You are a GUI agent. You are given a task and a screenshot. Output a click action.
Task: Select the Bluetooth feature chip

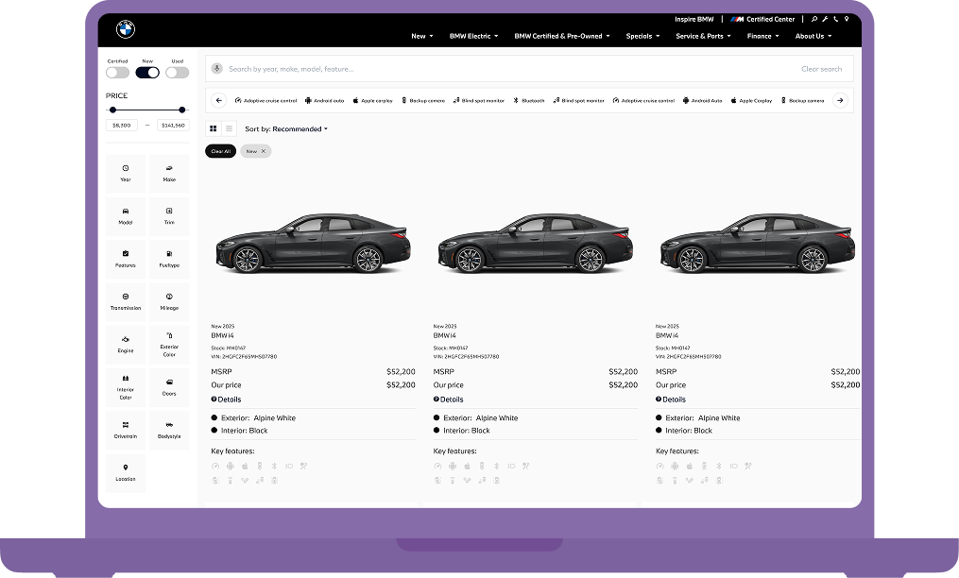[x=528, y=100]
